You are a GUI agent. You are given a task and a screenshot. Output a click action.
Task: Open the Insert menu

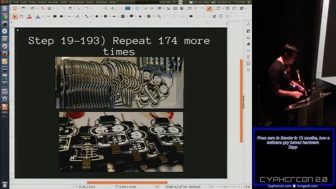[42, 2]
